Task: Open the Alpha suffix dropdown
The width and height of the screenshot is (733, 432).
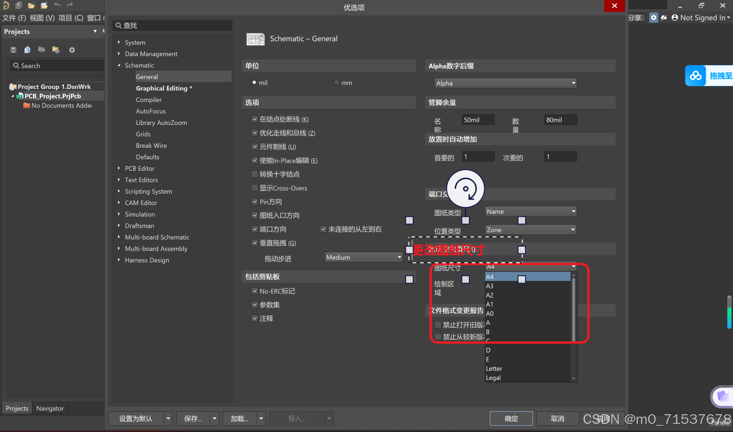Action: click(x=505, y=83)
